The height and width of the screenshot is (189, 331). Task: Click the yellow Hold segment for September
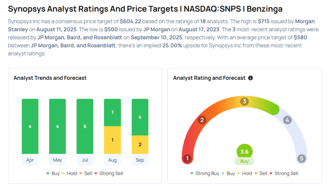[x=140, y=144]
